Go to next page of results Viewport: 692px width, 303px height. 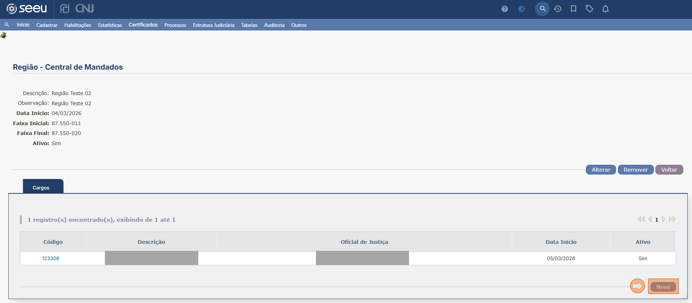(664, 219)
